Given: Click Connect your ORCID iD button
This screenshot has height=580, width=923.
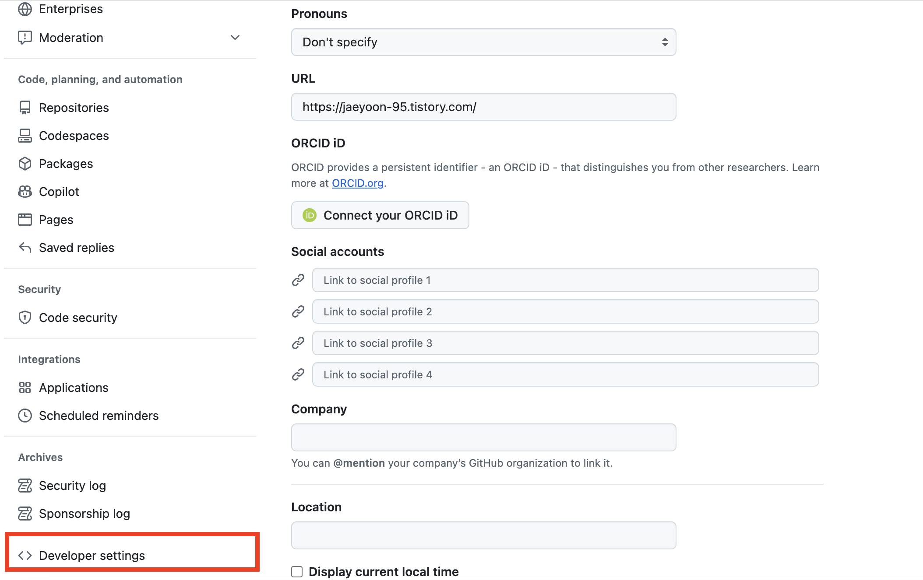Looking at the screenshot, I should point(380,215).
